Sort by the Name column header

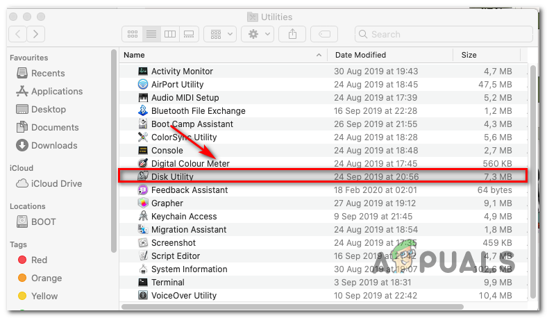pos(134,55)
